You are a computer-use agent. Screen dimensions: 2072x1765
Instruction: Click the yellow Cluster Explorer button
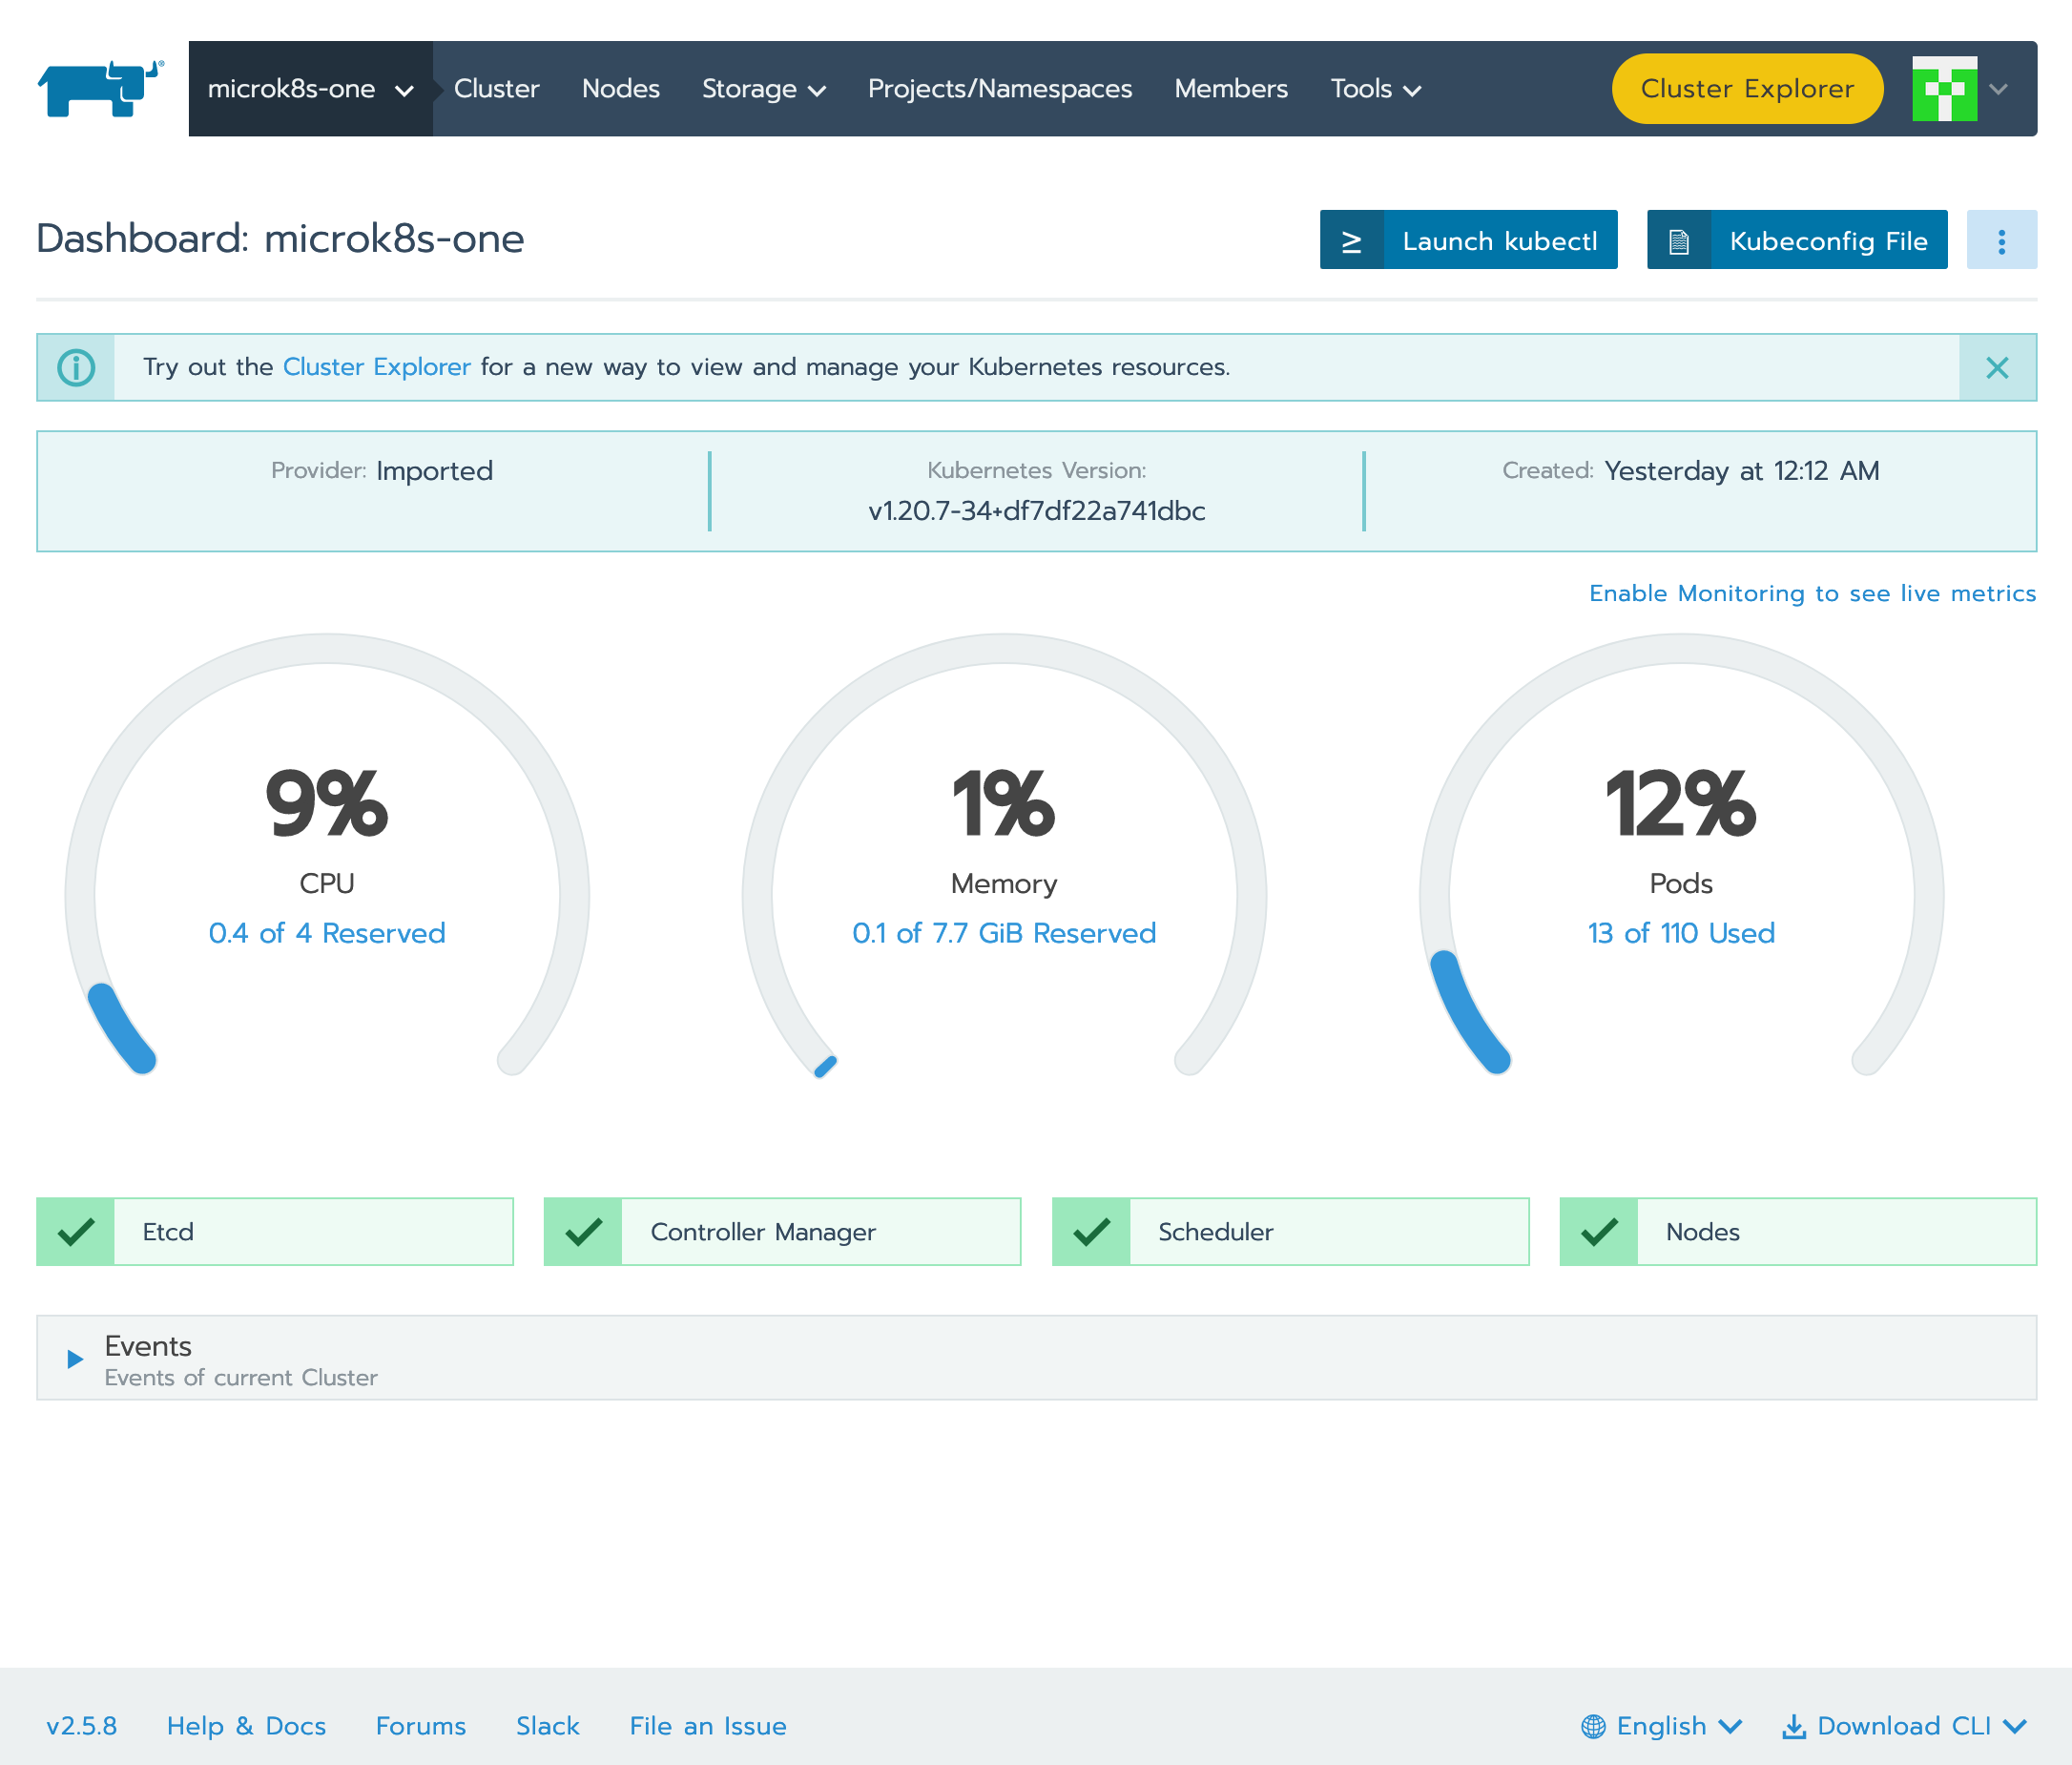pyautogui.click(x=1746, y=89)
